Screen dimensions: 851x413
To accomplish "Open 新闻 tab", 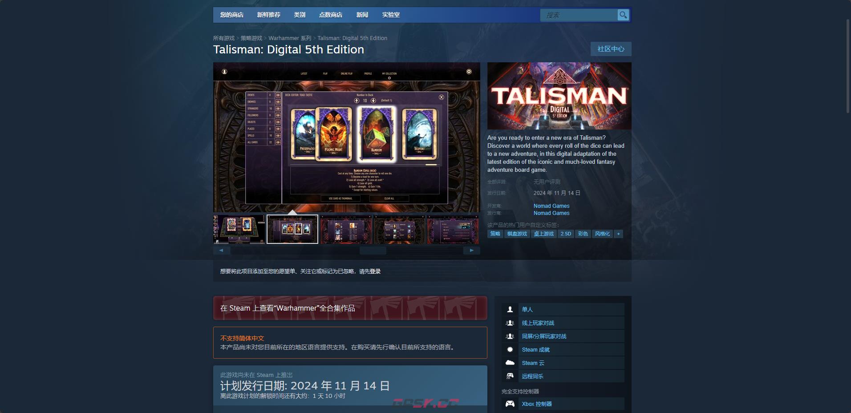I will pyautogui.click(x=362, y=15).
